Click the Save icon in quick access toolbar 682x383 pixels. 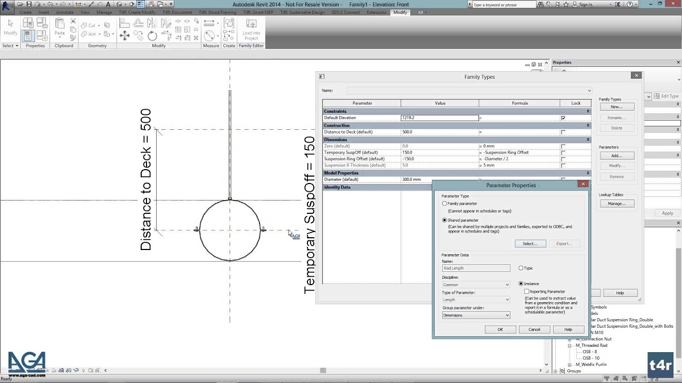point(28,4)
